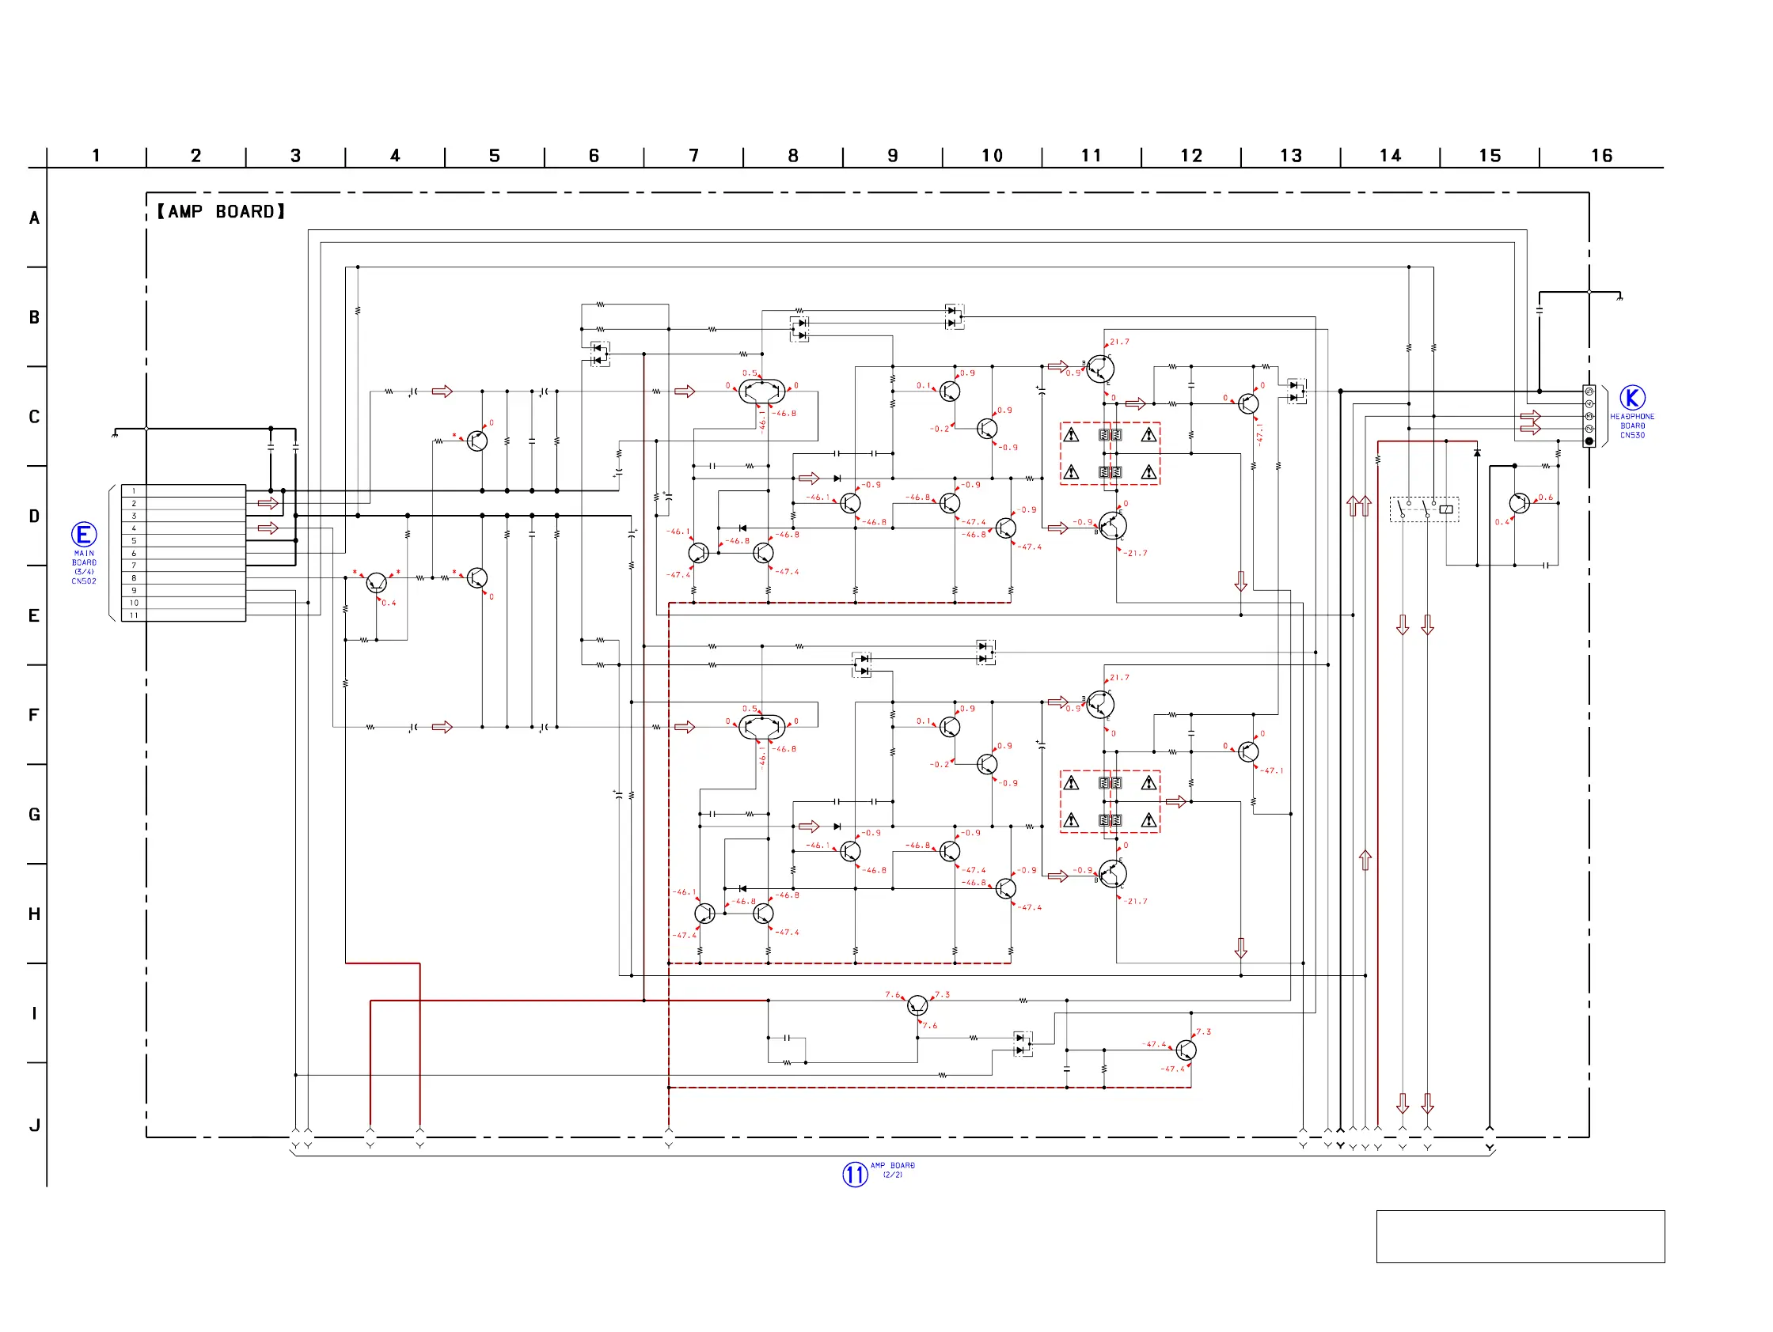The width and height of the screenshot is (1773, 1332).
Task: Click the circled 11 AMP board reference
Action: tap(854, 1175)
